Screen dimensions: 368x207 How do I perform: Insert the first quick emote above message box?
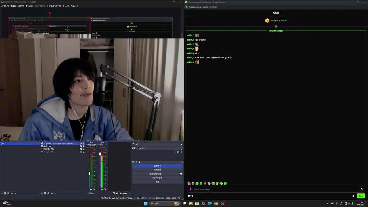(x=189, y=183)
